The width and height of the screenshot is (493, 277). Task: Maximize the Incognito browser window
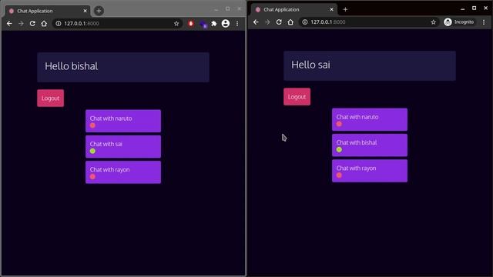pyautogui.click(x=475, y=8)
